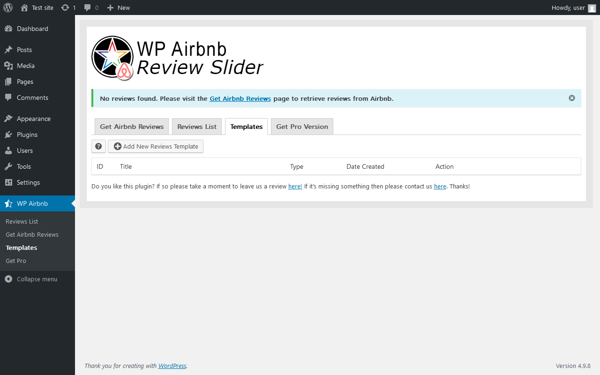Open the Tools menu
Screen dimensions: 600x375
pyautogui.click(x=37, y=166)
